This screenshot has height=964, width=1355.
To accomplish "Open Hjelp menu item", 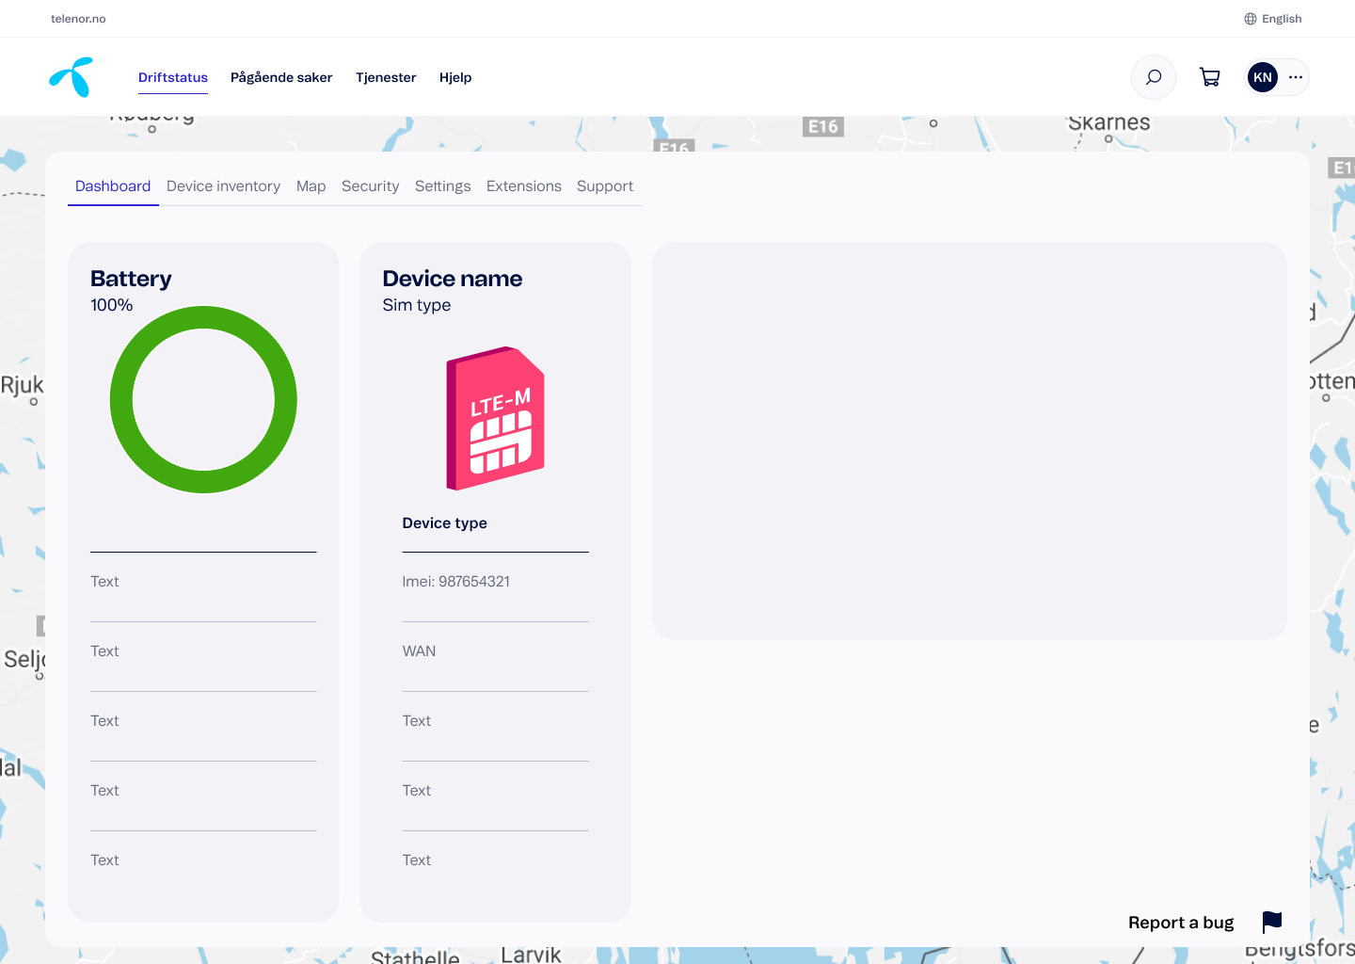I will click(455, 77).
